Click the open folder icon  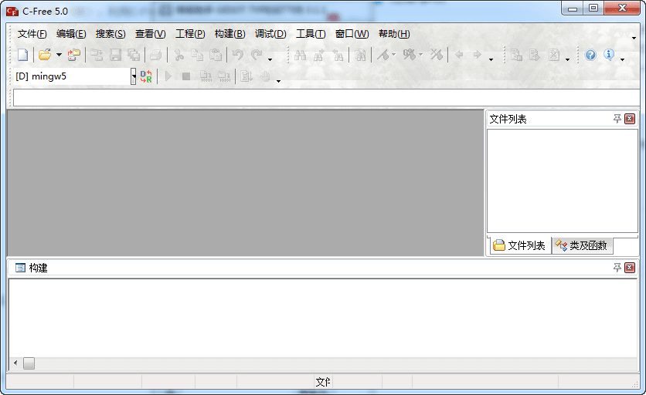click(45, 55)
